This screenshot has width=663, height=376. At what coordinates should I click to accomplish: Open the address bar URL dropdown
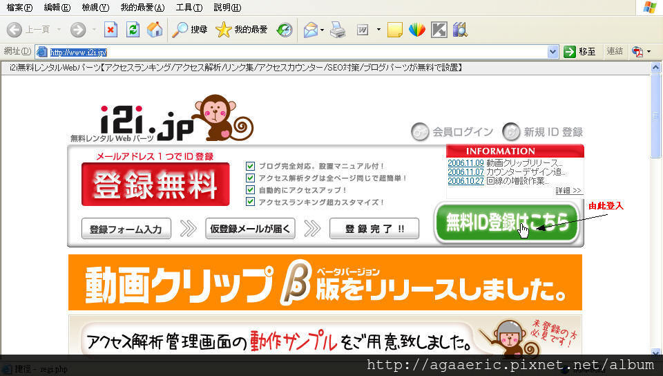[552, 52]
